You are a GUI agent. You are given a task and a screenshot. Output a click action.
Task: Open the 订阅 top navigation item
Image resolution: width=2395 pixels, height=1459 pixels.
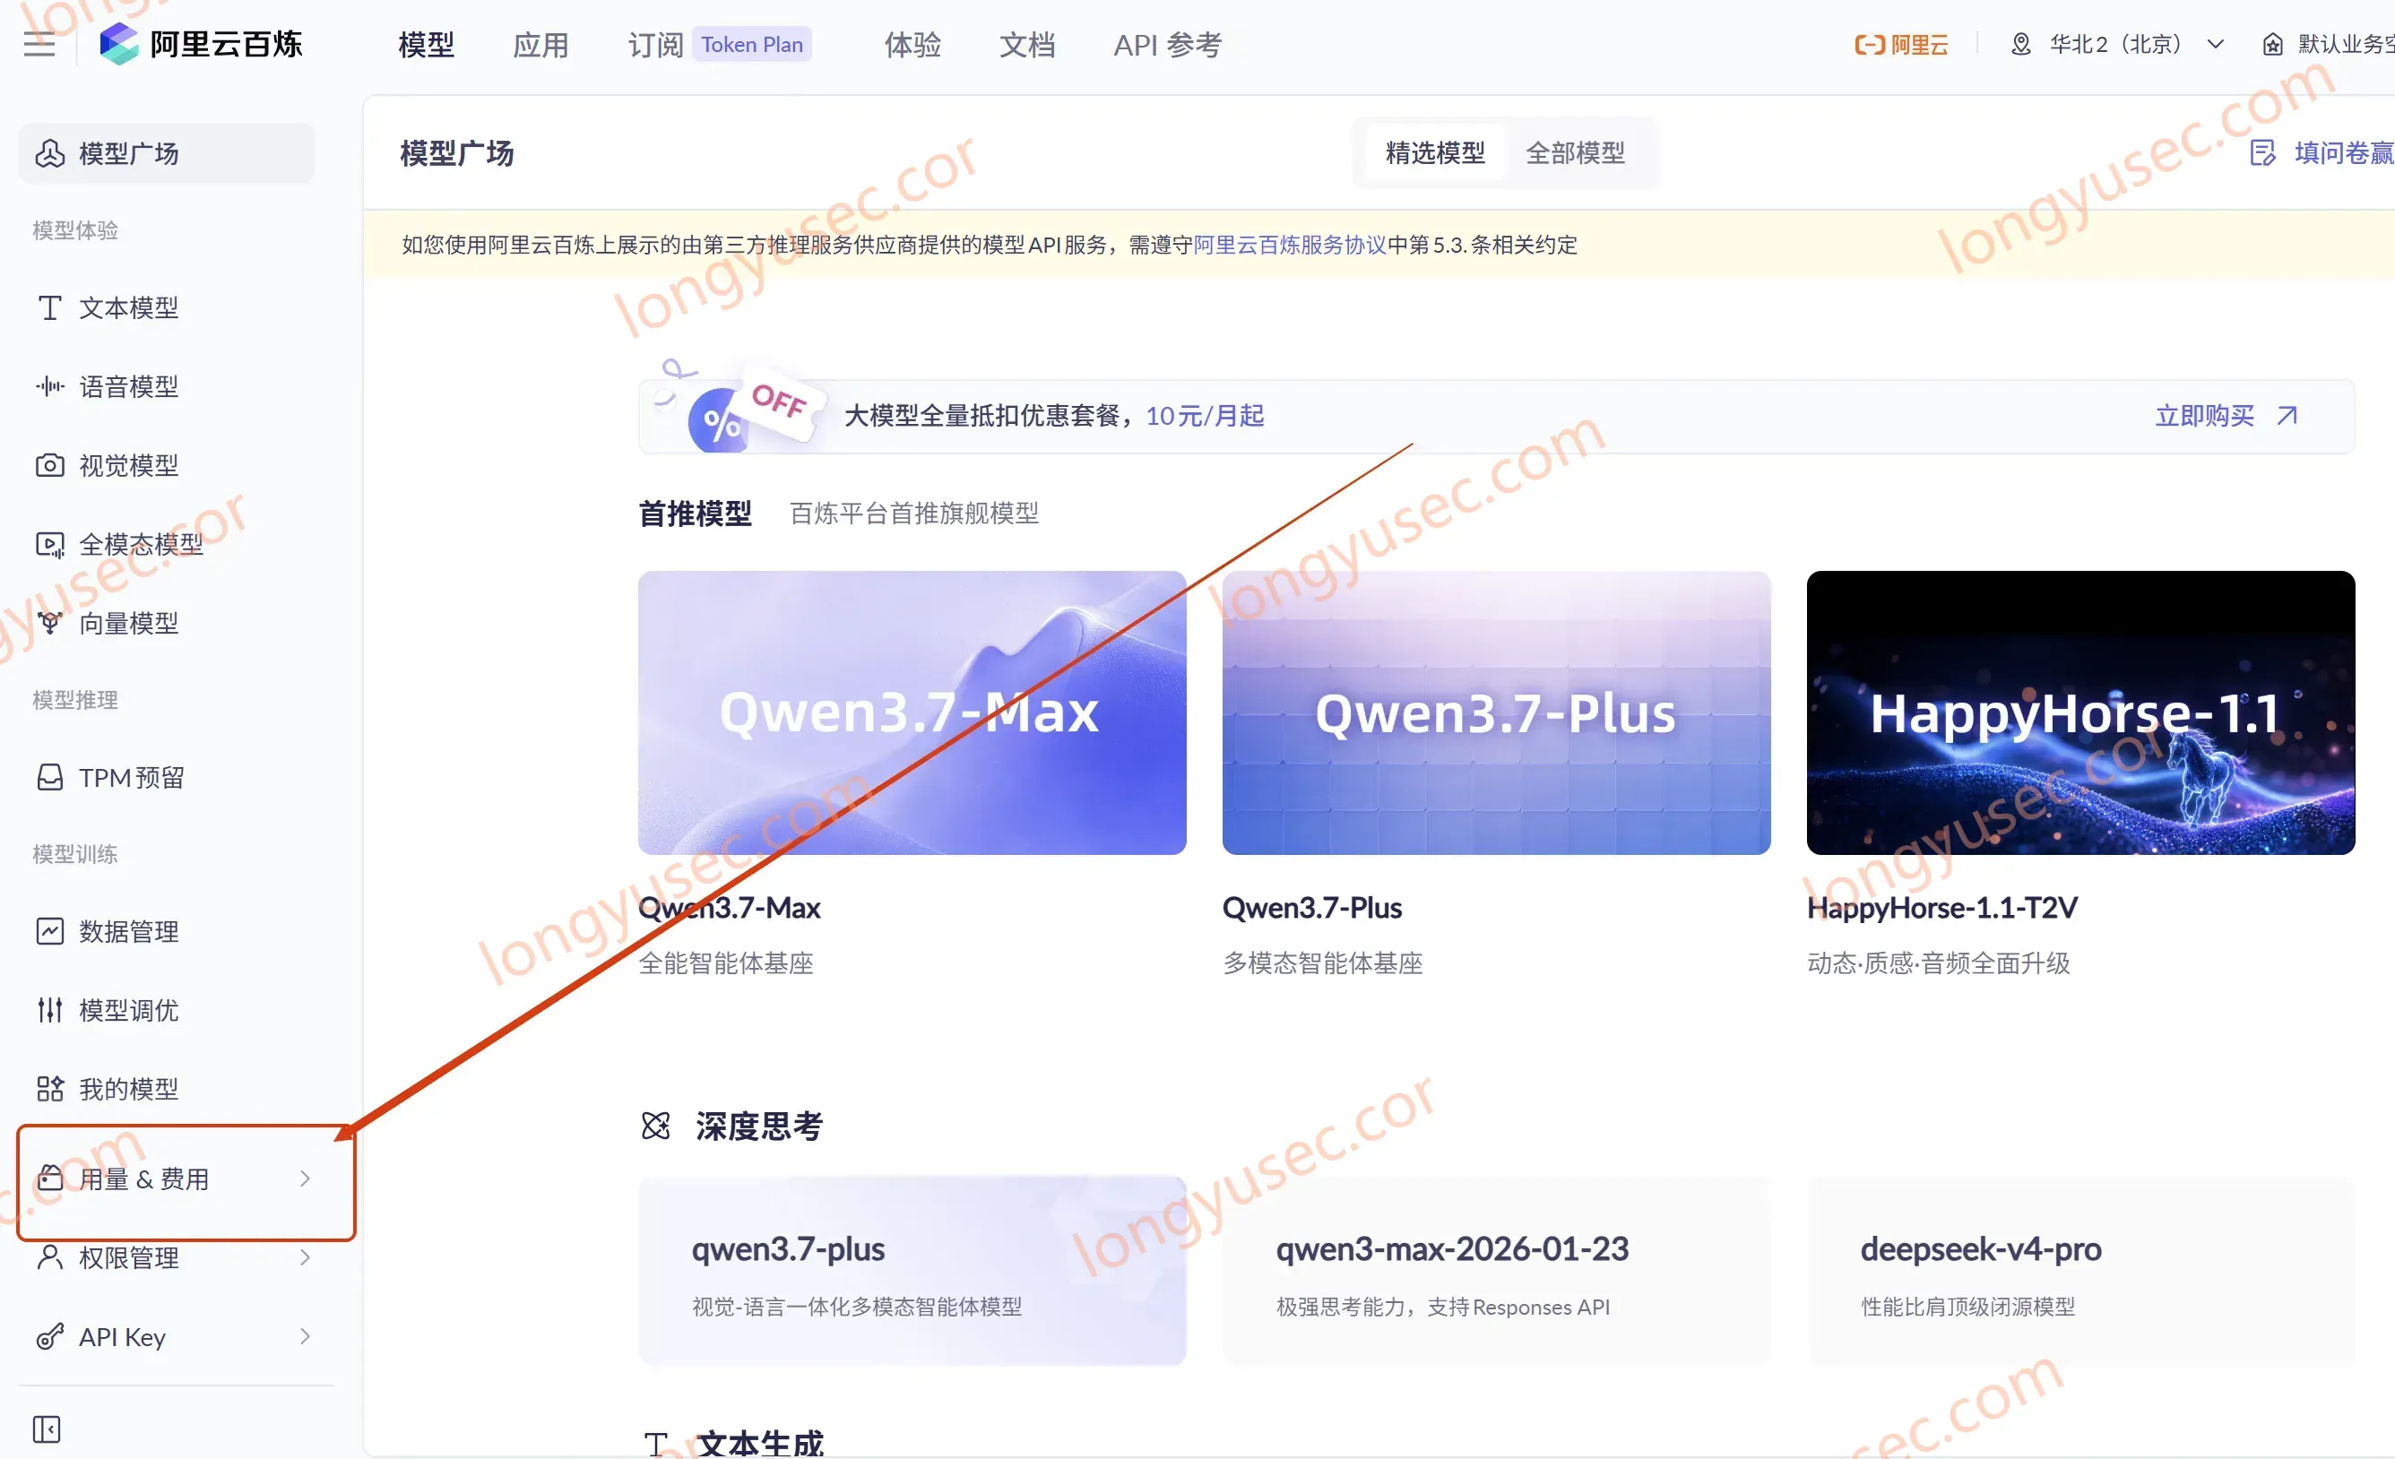656,45
